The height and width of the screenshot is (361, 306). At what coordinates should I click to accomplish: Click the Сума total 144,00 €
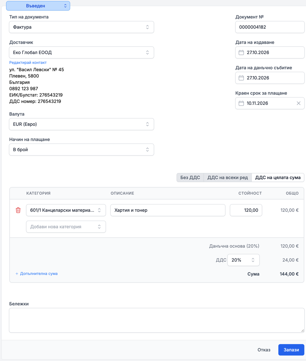(289, 274)
